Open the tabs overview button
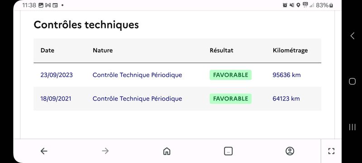The width and height of the screenshot is (362, 163). [x=229, y=151]
